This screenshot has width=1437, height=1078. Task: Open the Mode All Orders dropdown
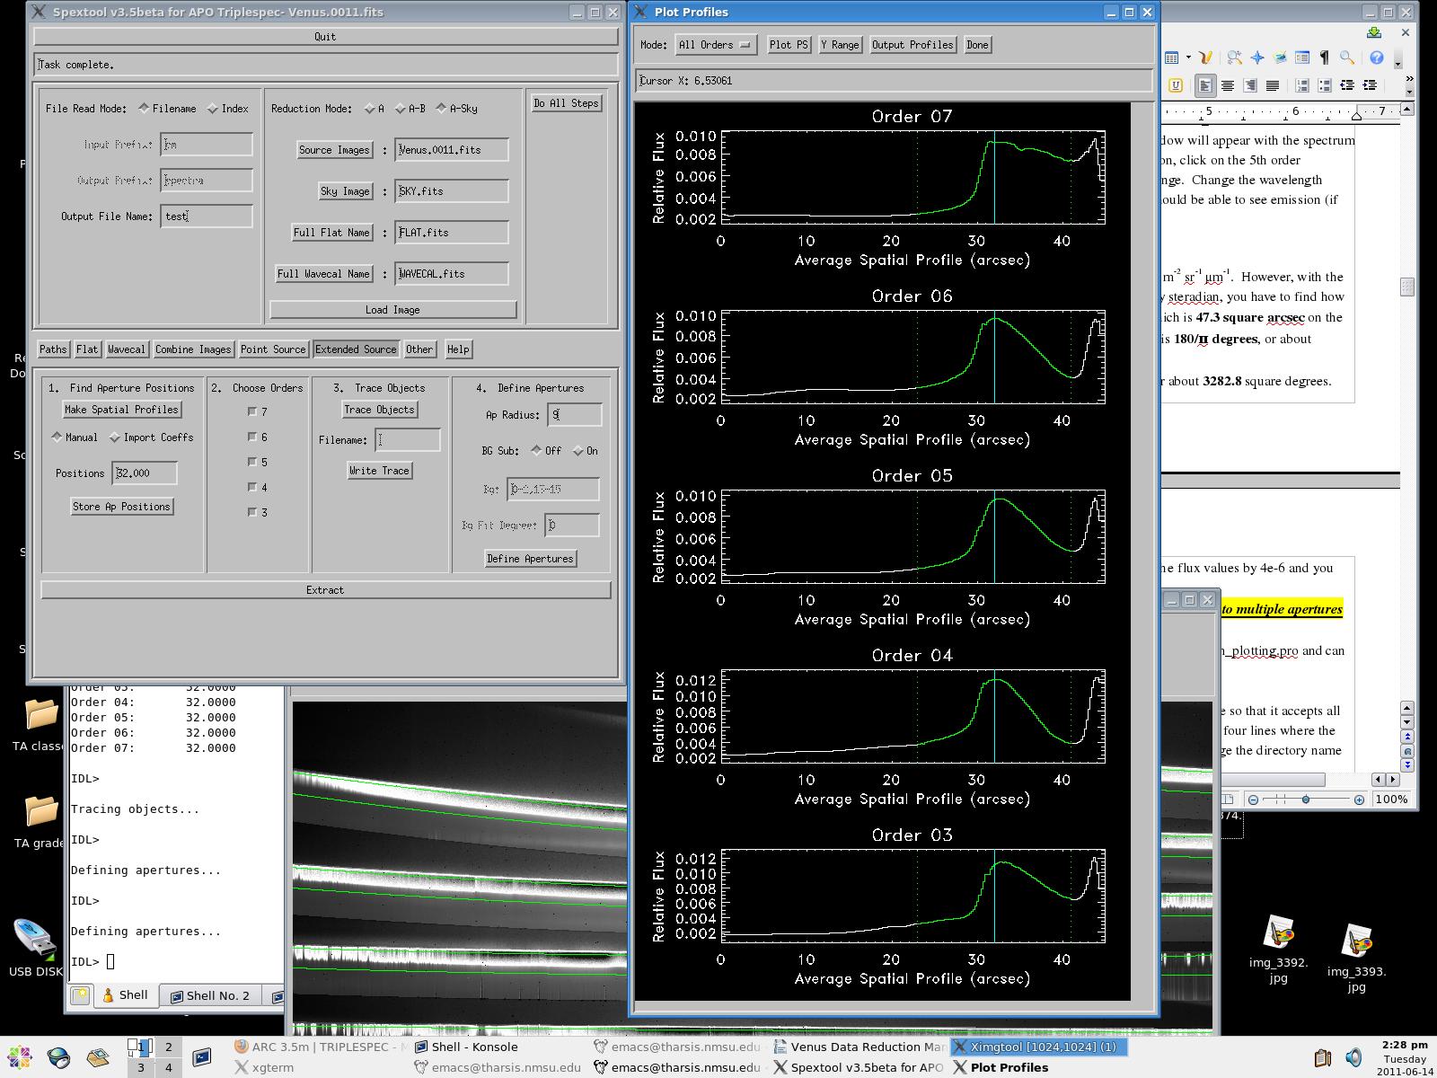(717, 45)
